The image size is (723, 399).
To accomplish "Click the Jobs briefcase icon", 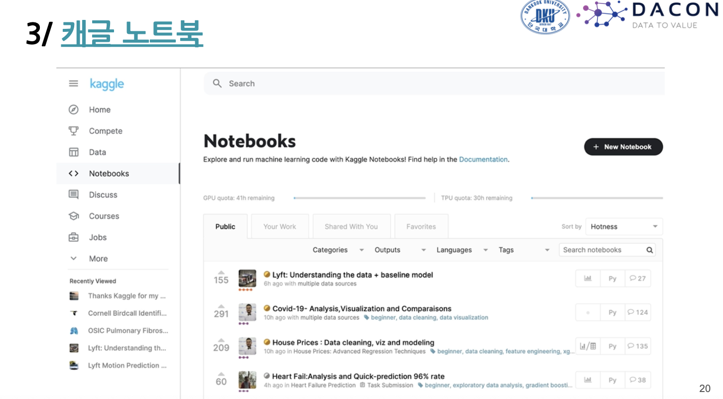I will point(74,237).
